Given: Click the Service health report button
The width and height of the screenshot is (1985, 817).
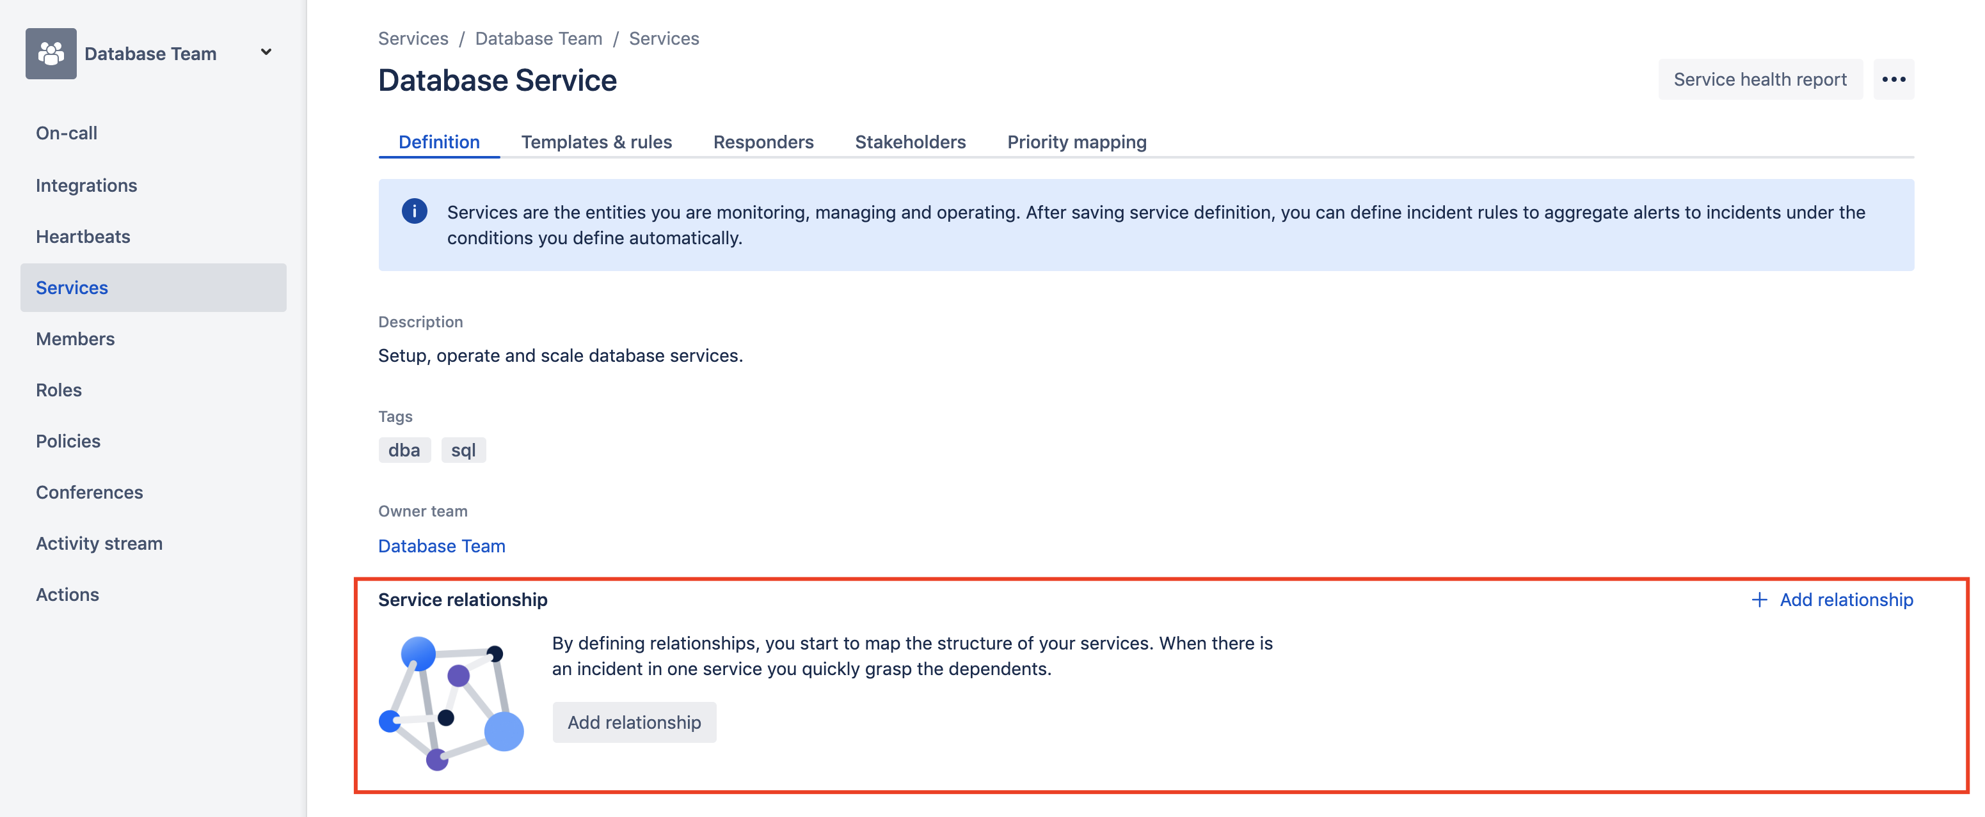Looking at the screenshot, I should 1759,79.
